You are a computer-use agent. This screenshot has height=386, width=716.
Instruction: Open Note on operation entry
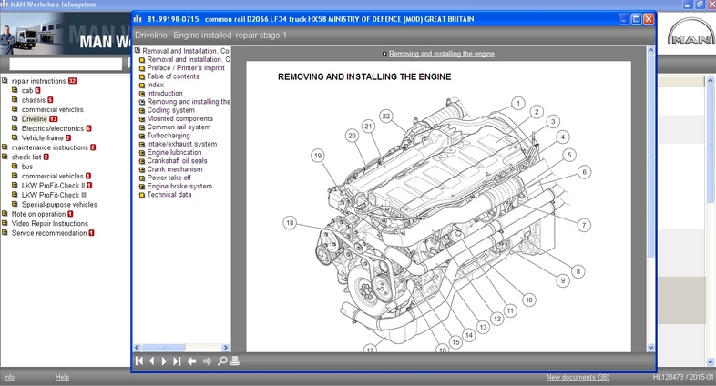point(38,214)
